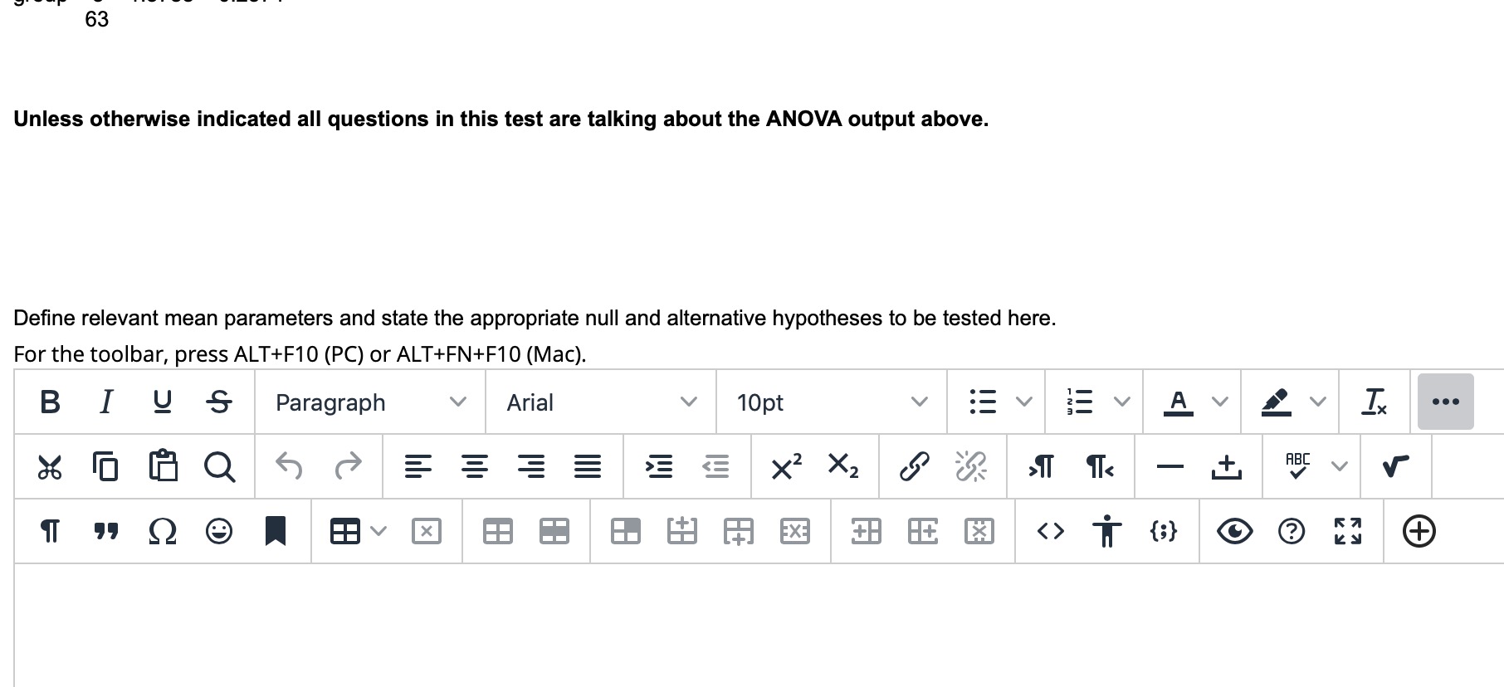Open emoji picker

[x=219, y=531]
